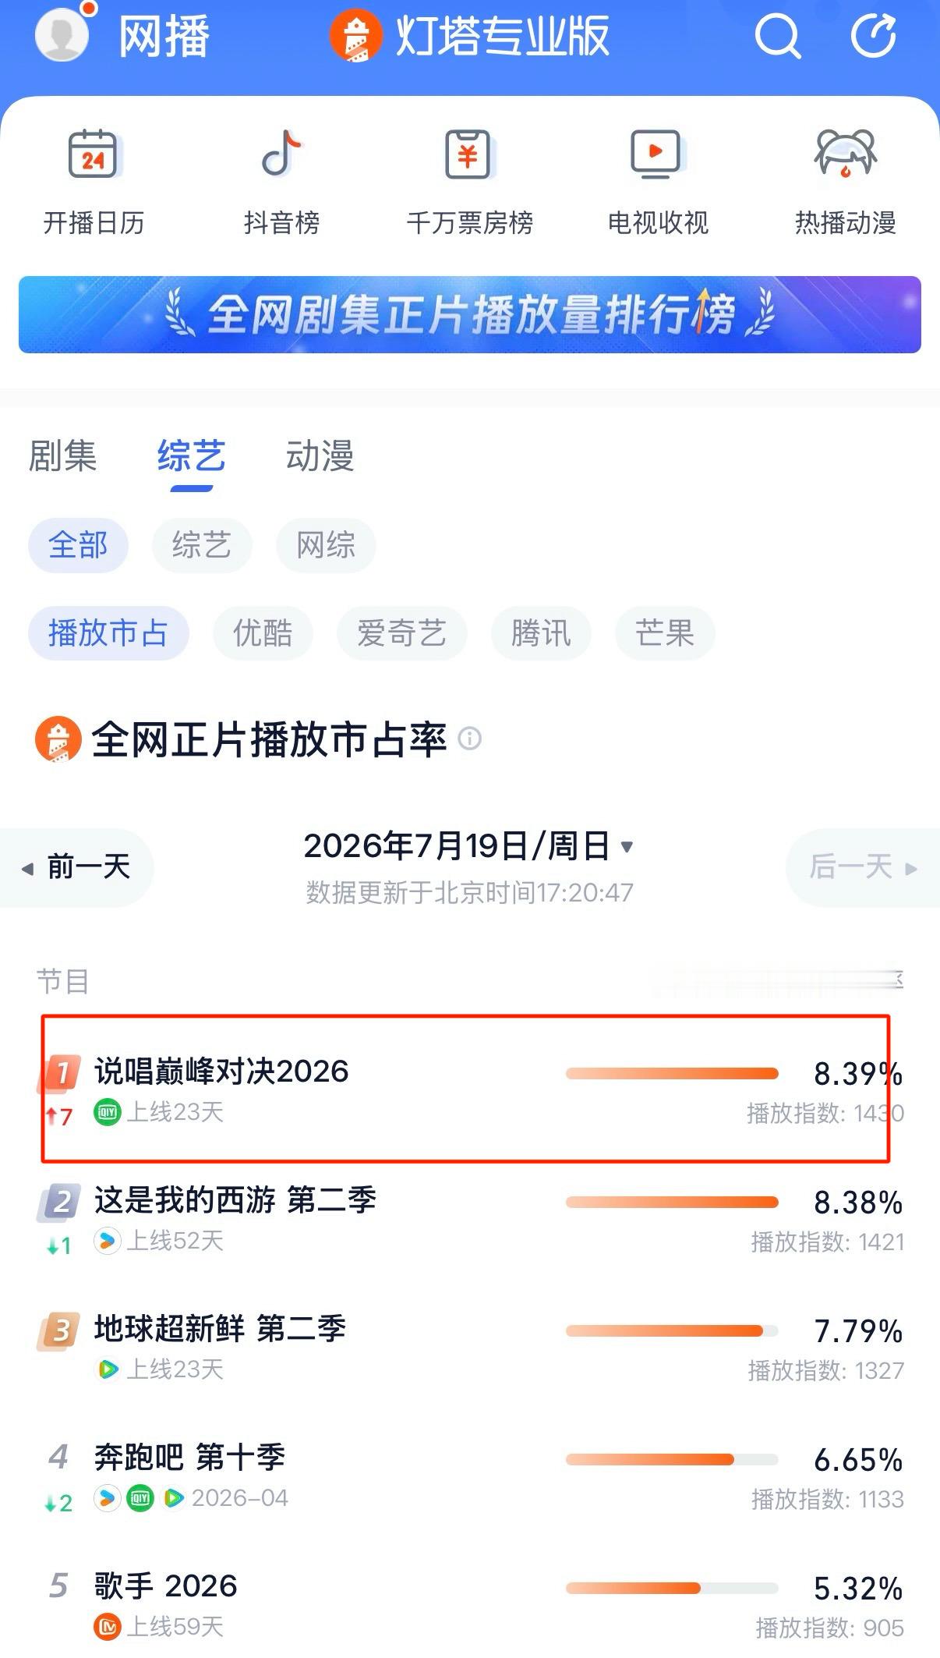This screenshot has width=940, height=1658.
Task: Open the 抖音榜 icon
Action: pyautogui.click(x=281, y=154)
